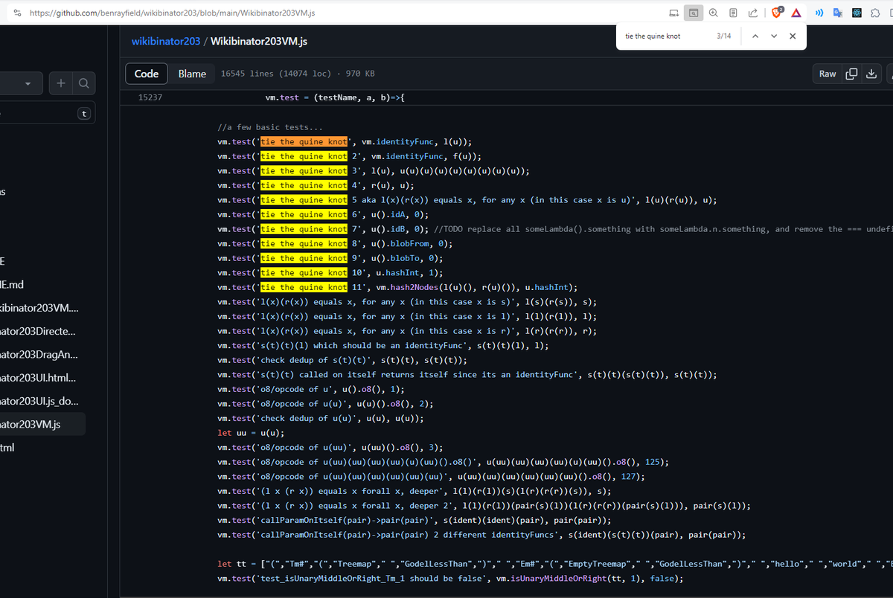Image resolution: width=893 pixels, height=598 pixels.
Task: Click the Wikibinator203VM.js breadcrumb filename
Action: [x=259, y=41]
